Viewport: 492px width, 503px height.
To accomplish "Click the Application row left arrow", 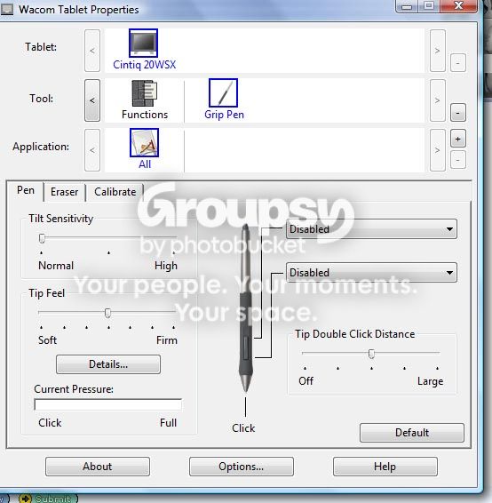I will [92, 150].
